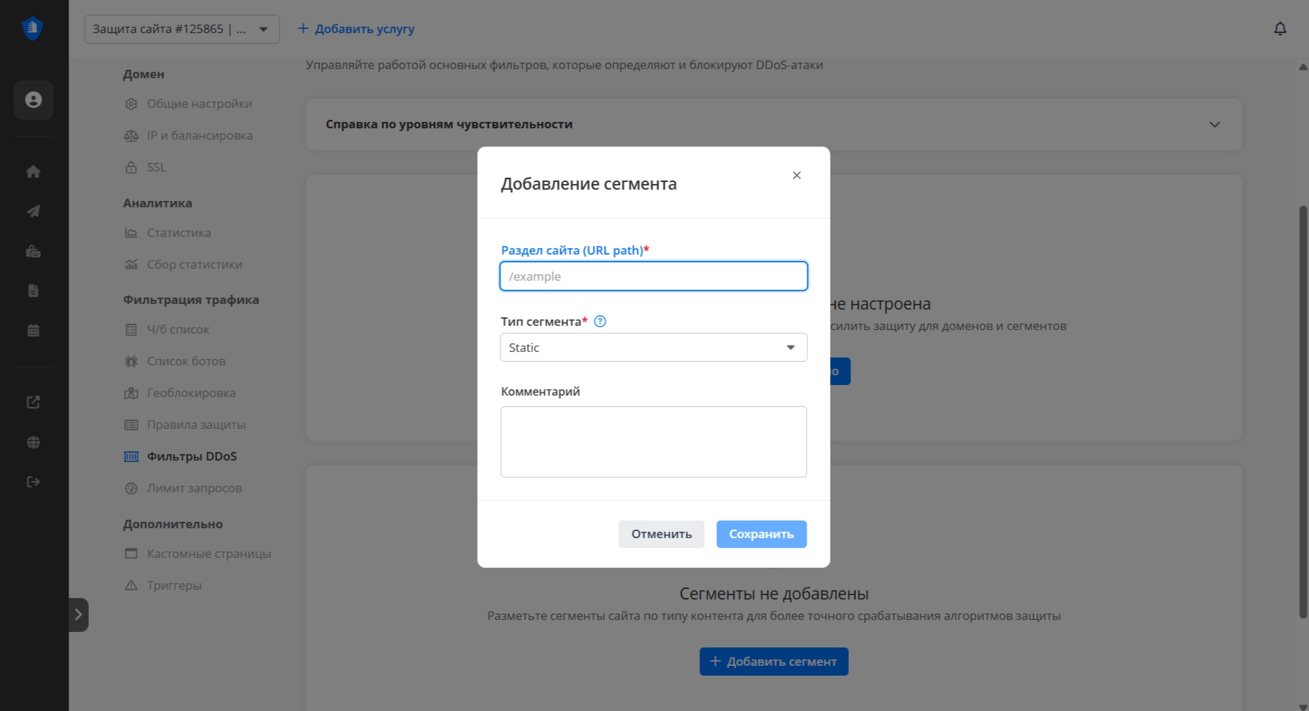1309x711 pixels.
Task: Click Добавить услугу link
Action: tap(356, 29)
